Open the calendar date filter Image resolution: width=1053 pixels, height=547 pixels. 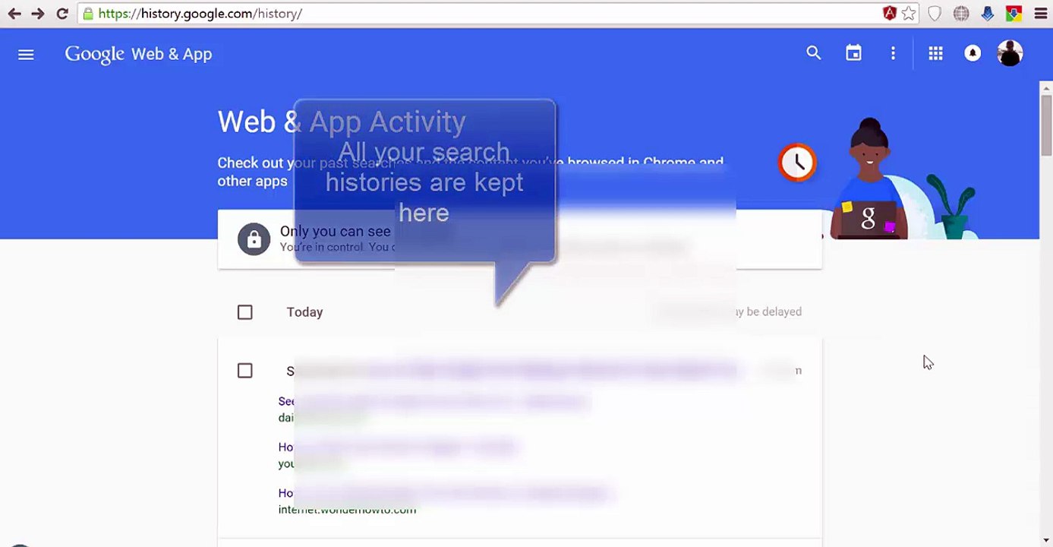point(854,53)
